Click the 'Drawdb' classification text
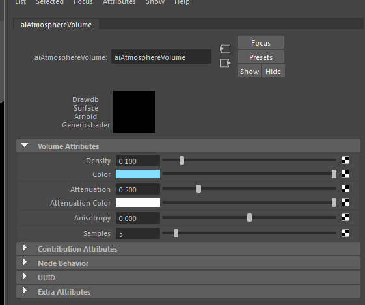 tap(85, 99)
